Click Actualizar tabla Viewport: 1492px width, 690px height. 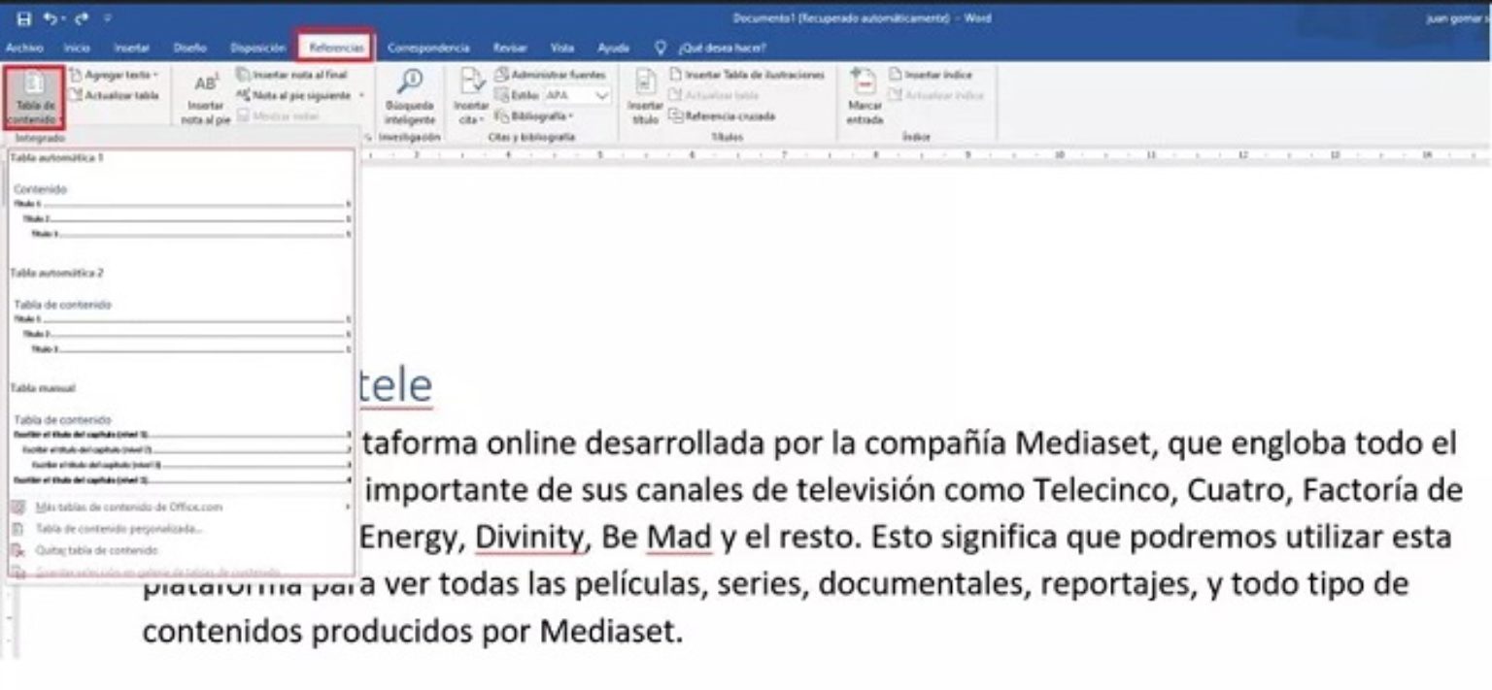(121, 94)
